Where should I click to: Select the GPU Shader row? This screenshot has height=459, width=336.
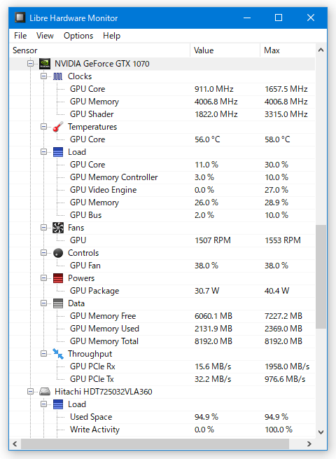coord(162,114)
